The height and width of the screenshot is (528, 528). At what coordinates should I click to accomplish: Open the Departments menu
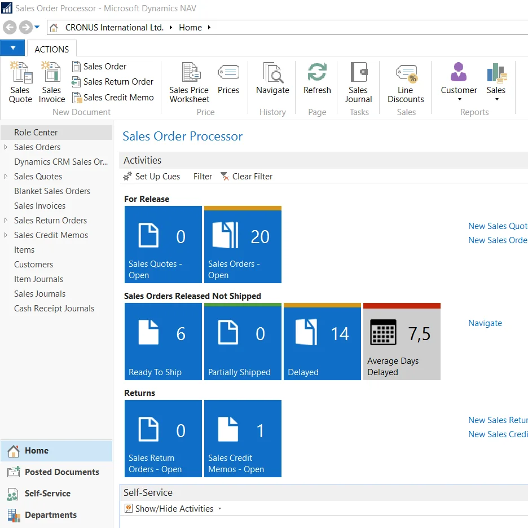56,515
